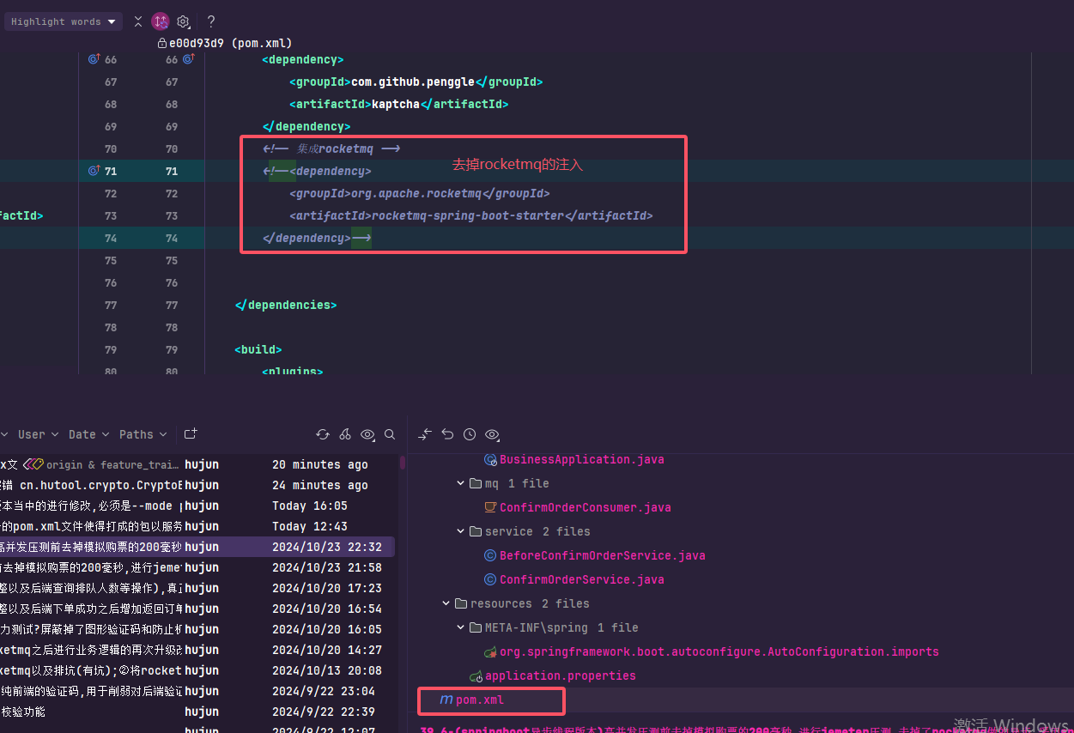Select pom.xml in changed files tree
Screen dimensions: 1074x733
tap(480, 700)
